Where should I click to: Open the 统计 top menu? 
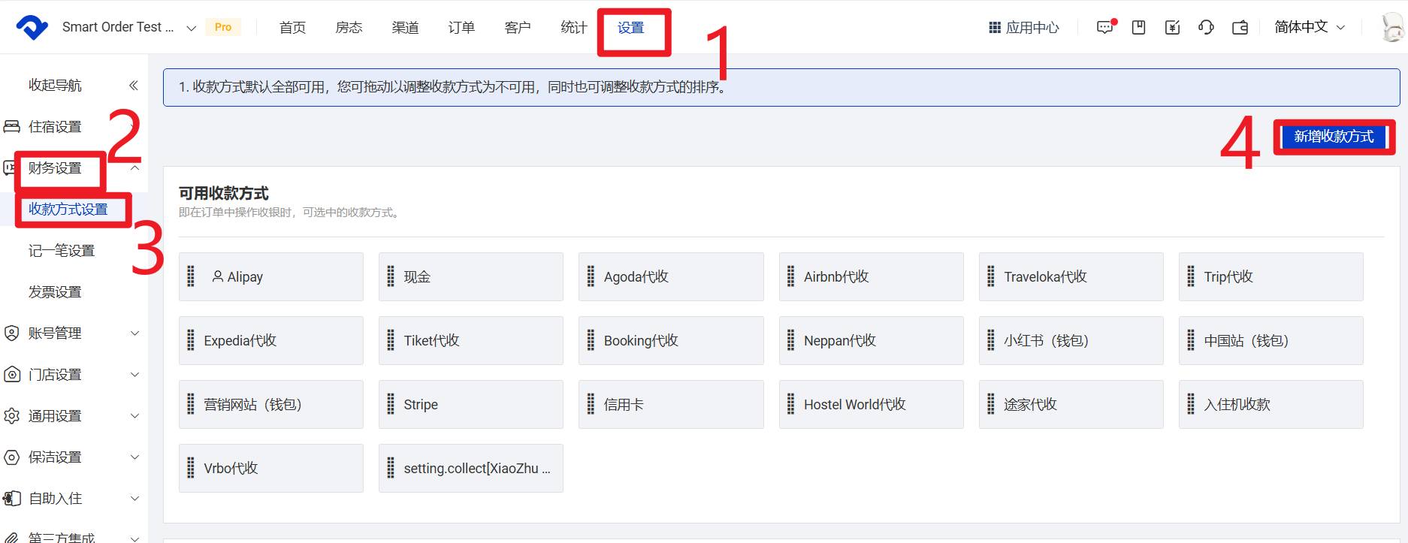click(574, 28)
